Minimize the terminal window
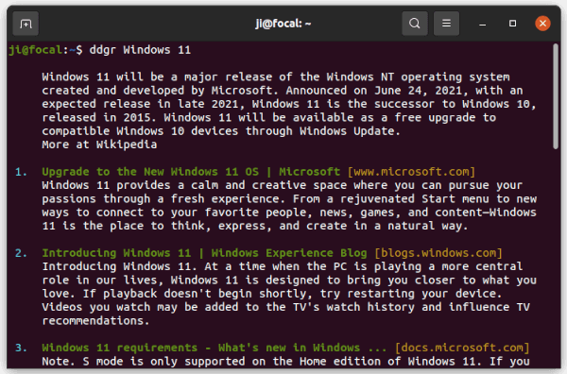Screen dimensions: 567x374 click(482, 24)
